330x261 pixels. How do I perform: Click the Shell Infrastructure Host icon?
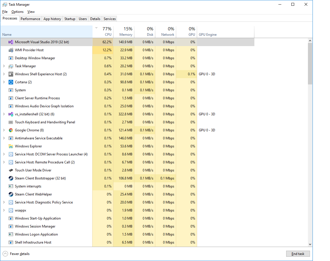(11, 242)
